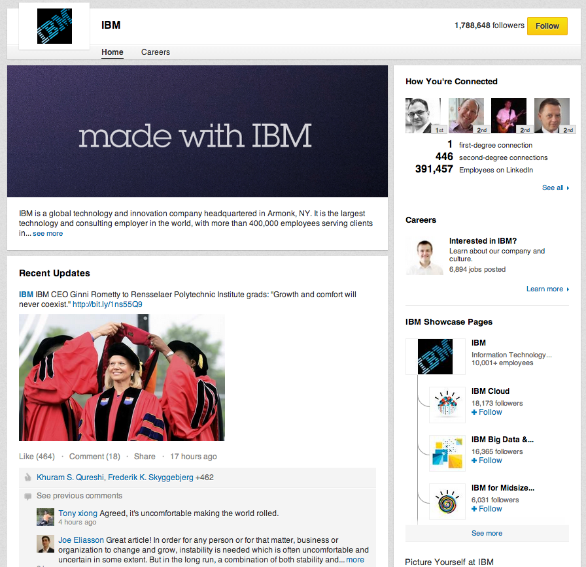Click the Learn more arrow icon
Image resolution: width=586 pixels, height=567 pixels.
click(x=568, y=289)
